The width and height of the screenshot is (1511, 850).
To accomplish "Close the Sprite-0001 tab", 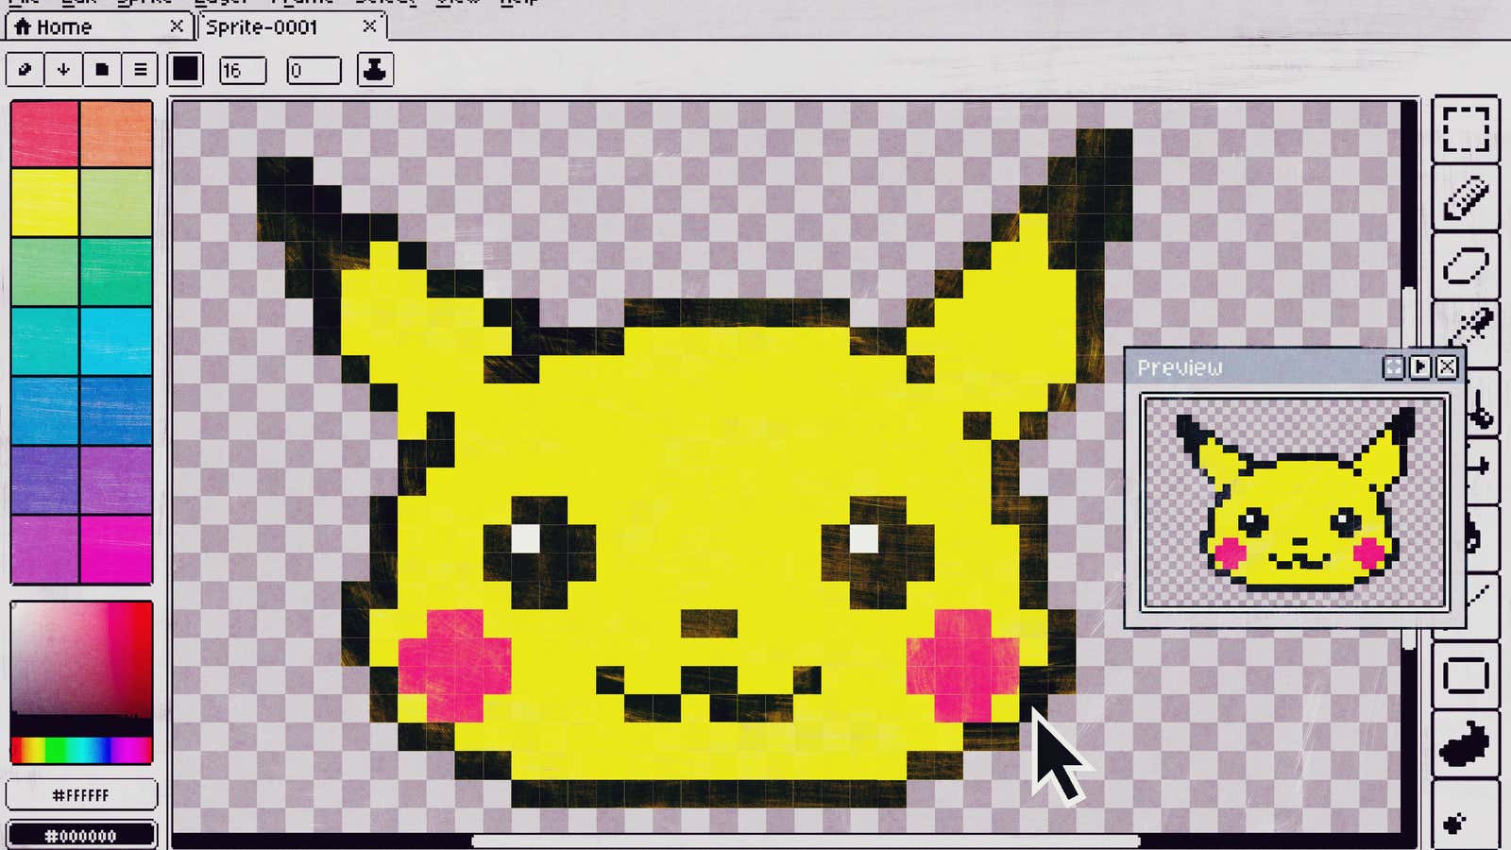I will (x=370, y=26).
